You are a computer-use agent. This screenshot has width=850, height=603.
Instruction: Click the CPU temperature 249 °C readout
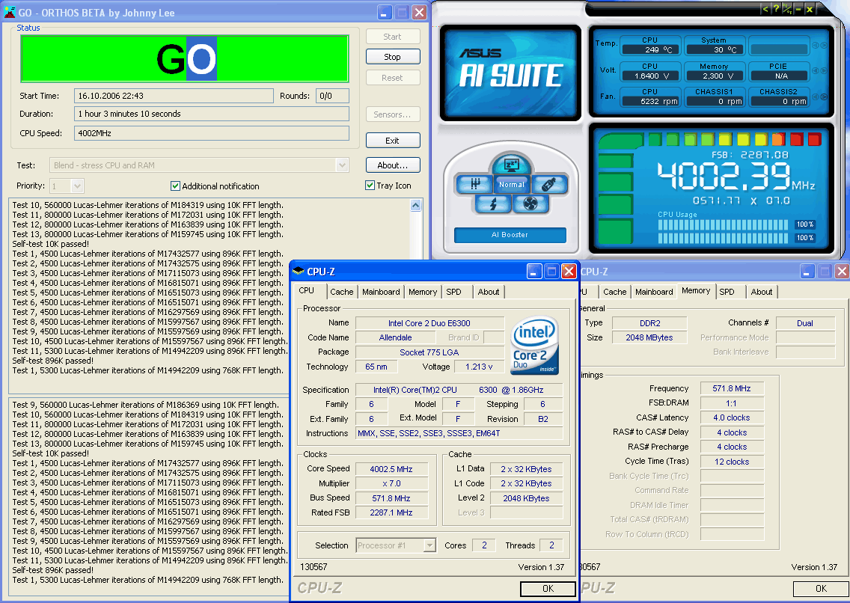[x=651, y=50]
